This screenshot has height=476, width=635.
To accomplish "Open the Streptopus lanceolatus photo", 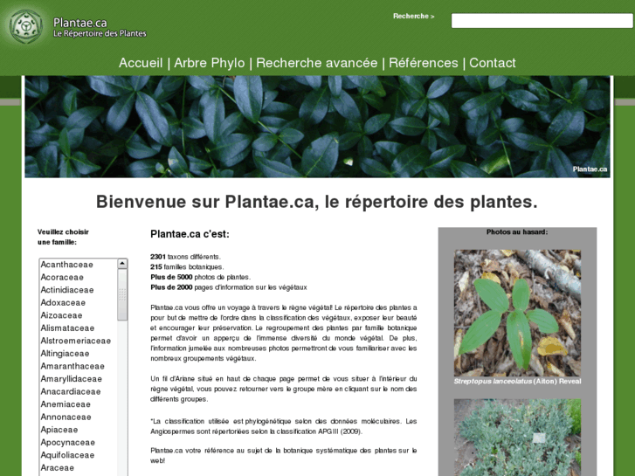I will tap(517, 313).
